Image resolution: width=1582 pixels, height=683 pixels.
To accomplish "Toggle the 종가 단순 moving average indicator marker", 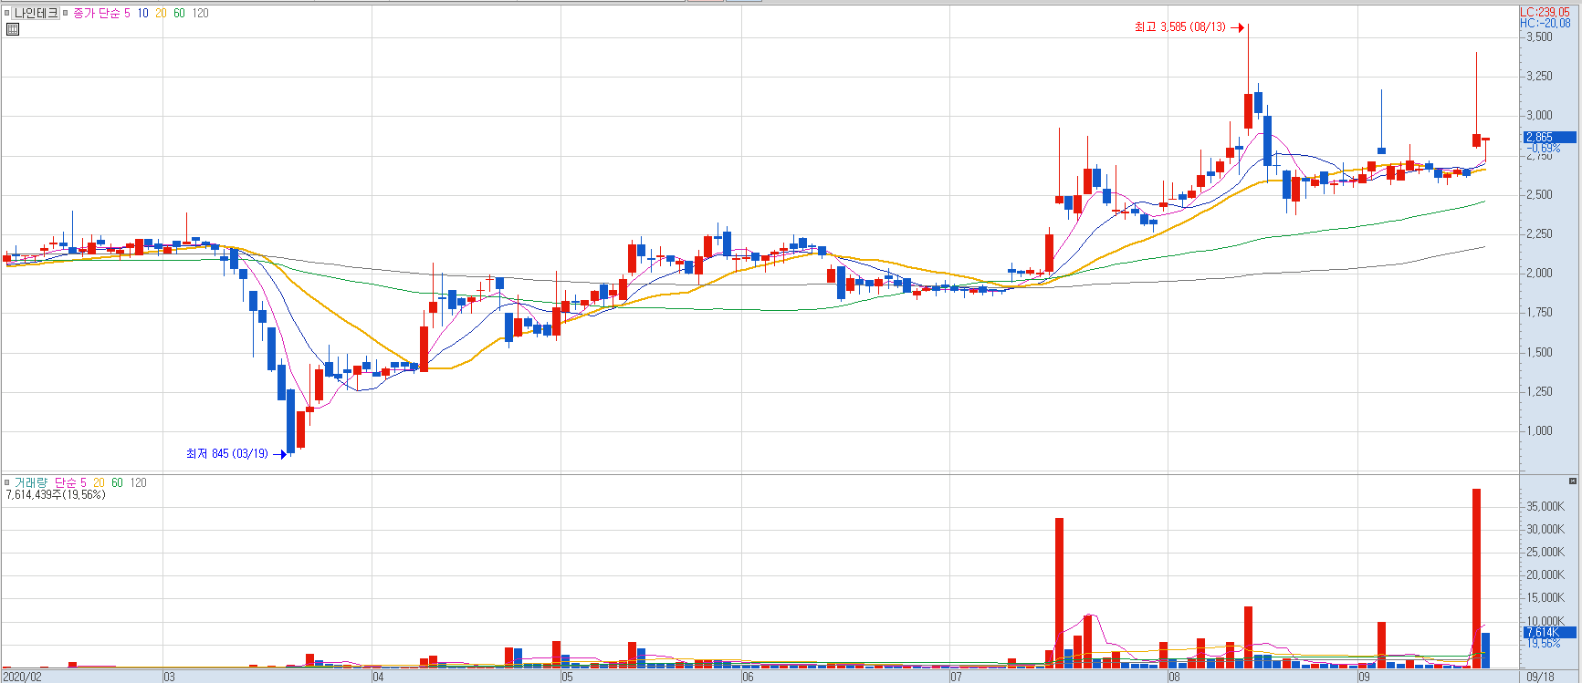I will pyautogui.click(x=67, y=13).
